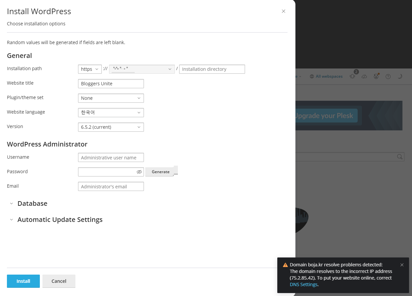Open All webspaces in Plesk header
Viewport: 412px width, 296px height.
(x=329, y=76)
